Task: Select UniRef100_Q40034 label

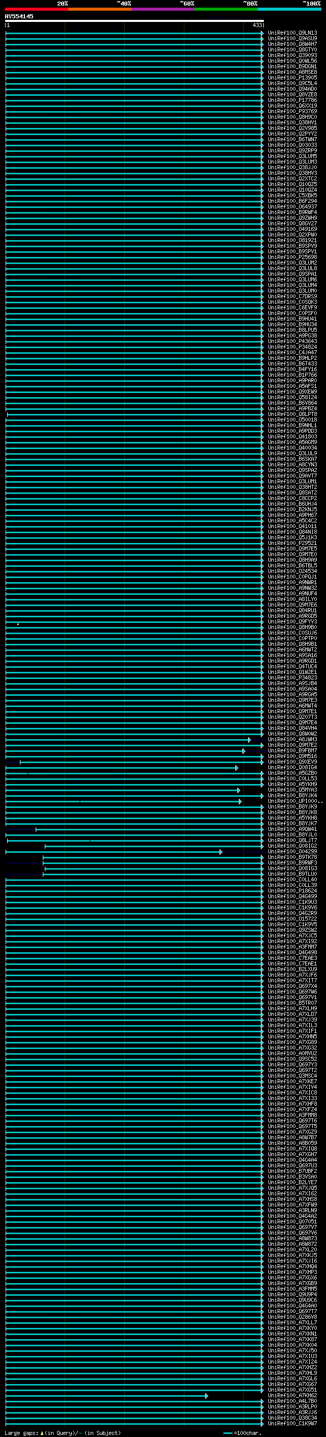Action: coord(292,448)
